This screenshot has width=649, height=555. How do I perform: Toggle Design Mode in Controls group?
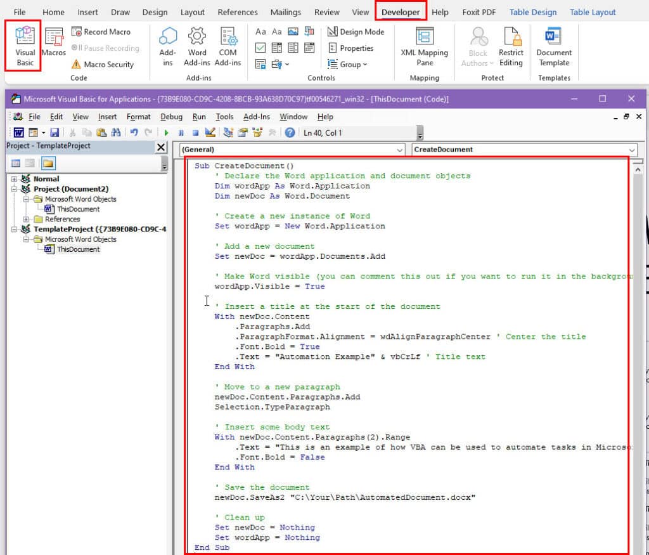coord(356,32)
